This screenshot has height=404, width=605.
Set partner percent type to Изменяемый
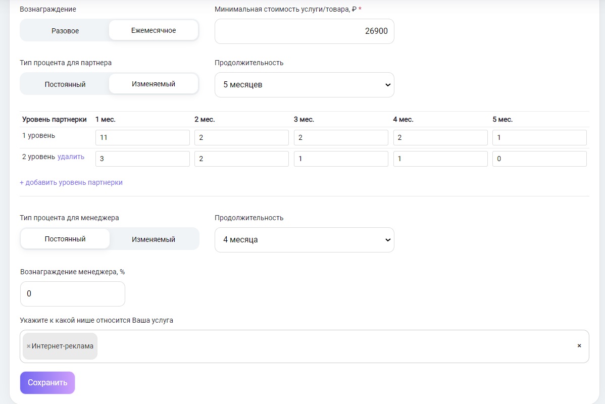point(154,84)
